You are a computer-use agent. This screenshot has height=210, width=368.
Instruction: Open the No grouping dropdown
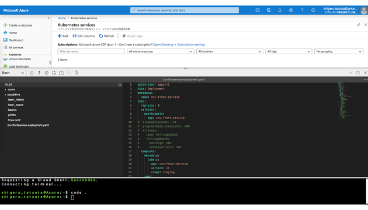[x=339, y=51]
